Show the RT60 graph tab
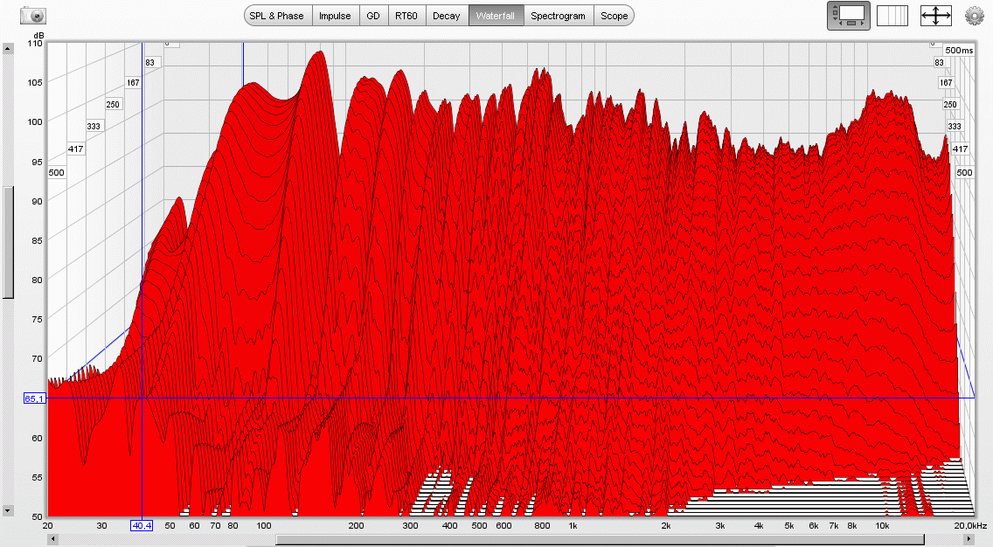 coord(406,16)
